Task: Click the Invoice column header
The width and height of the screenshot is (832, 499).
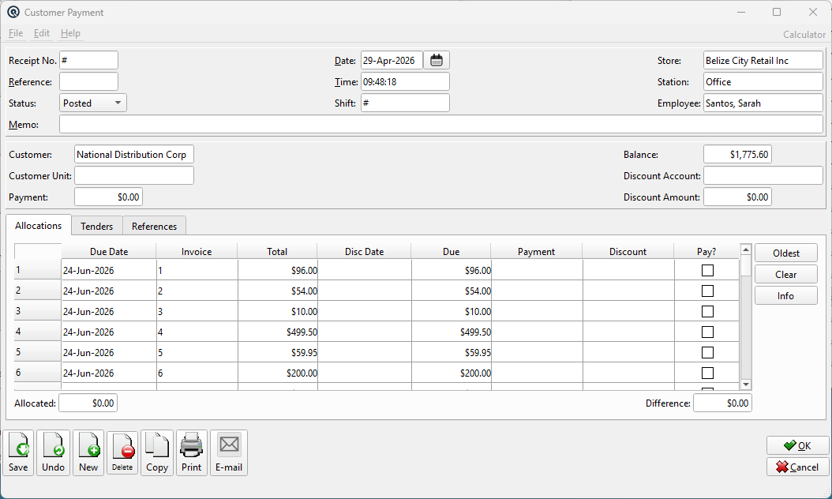Action: tap(197, 252)
